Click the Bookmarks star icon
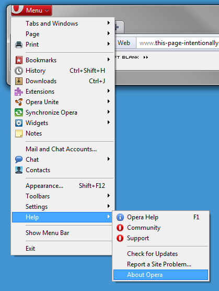219x291 pixels. point(19,60)
